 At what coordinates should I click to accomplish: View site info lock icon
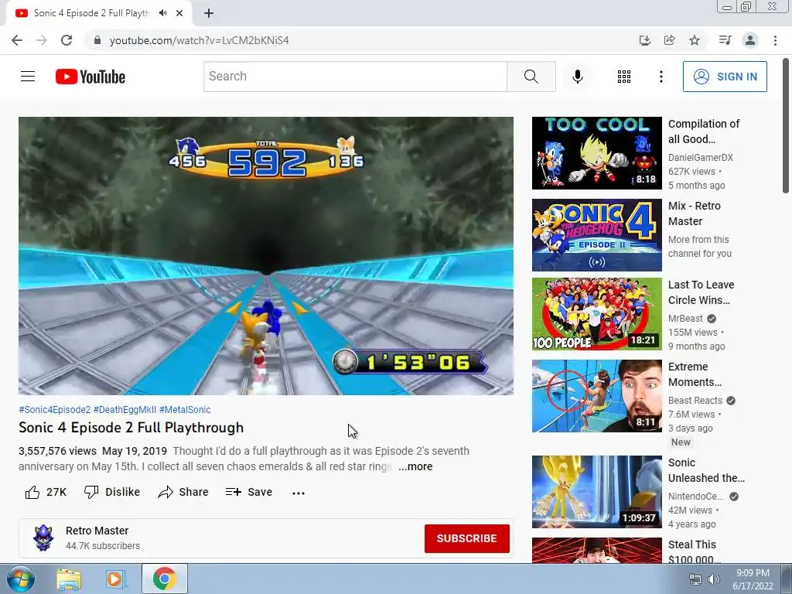pos(97,40)
